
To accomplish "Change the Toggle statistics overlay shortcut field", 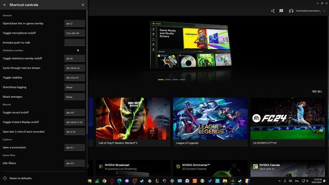I will pyautogui.click(x=75, y=58).
